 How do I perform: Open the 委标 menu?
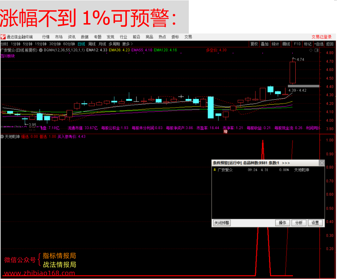click(x=175, y=37)
